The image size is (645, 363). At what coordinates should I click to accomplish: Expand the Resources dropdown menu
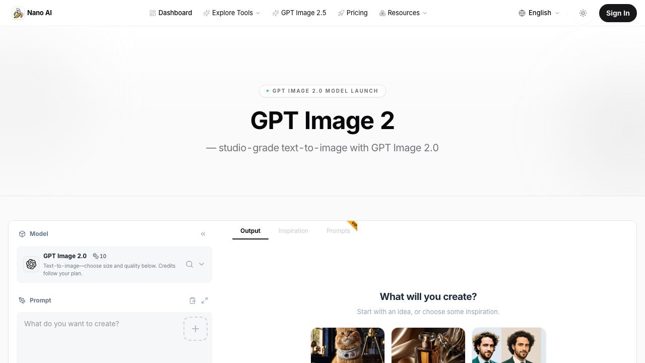pyautogui.click(x=403, y=13)
